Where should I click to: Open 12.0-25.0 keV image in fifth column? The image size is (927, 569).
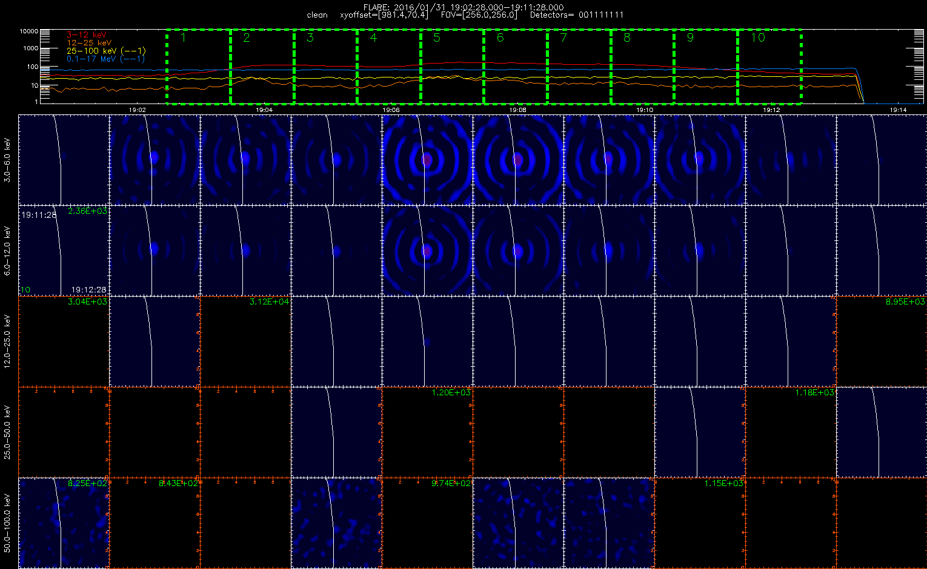[427, 341]
